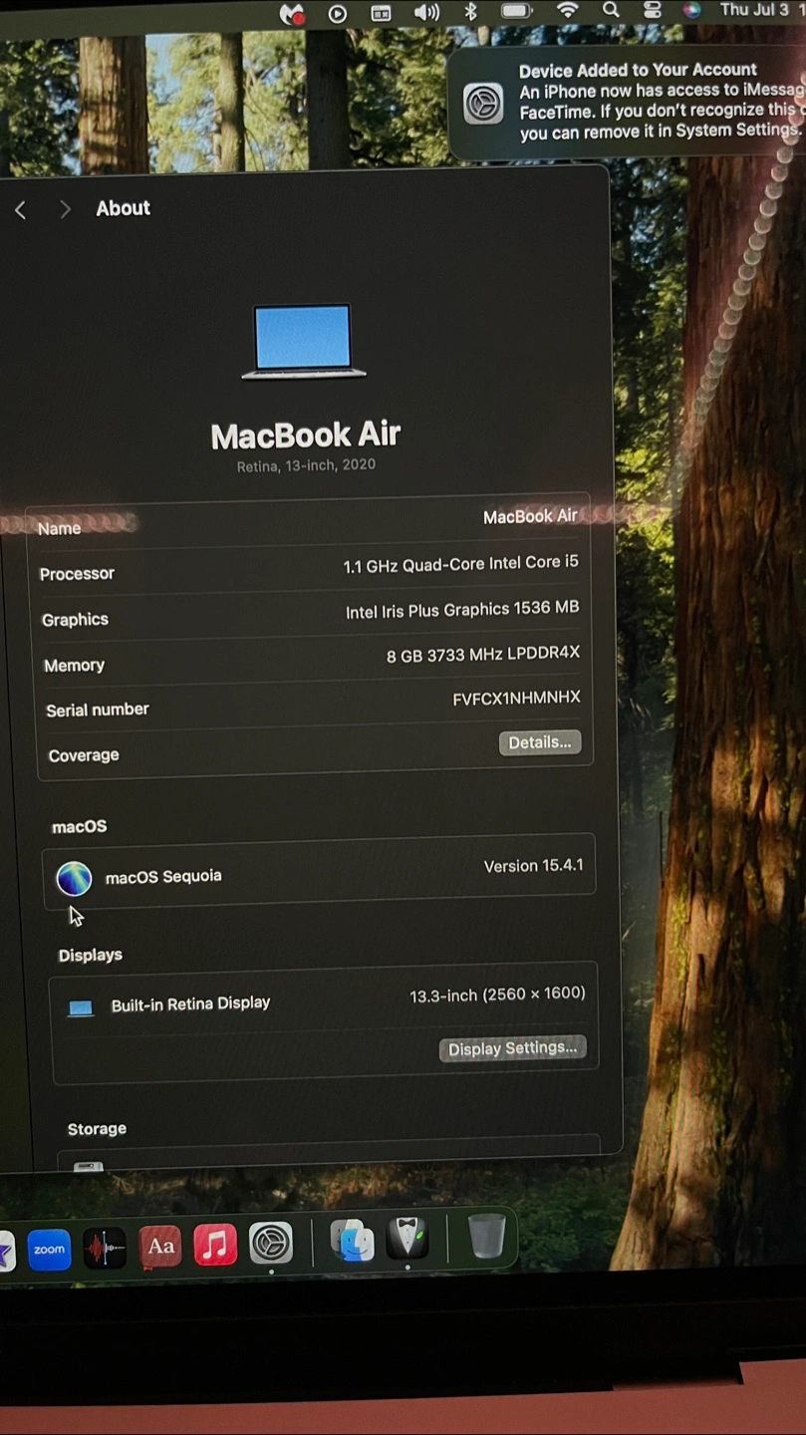This screenshot has width=806, height=1435.
Task: Open Coverage Details
Action: 540,742
